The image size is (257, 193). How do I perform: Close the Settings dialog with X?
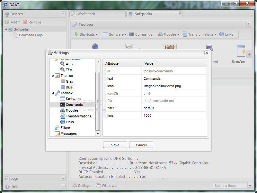click(x=207, y=53)
